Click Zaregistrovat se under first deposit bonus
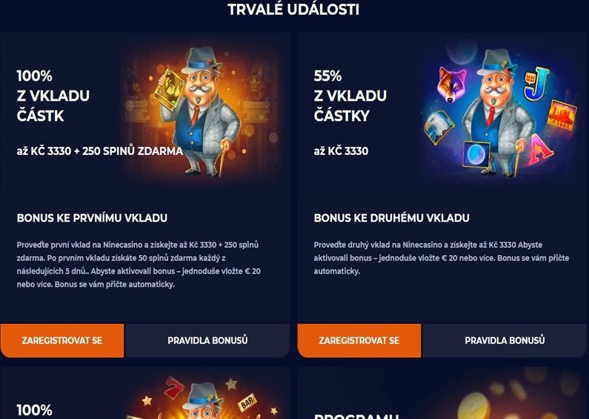 (62, 340)
